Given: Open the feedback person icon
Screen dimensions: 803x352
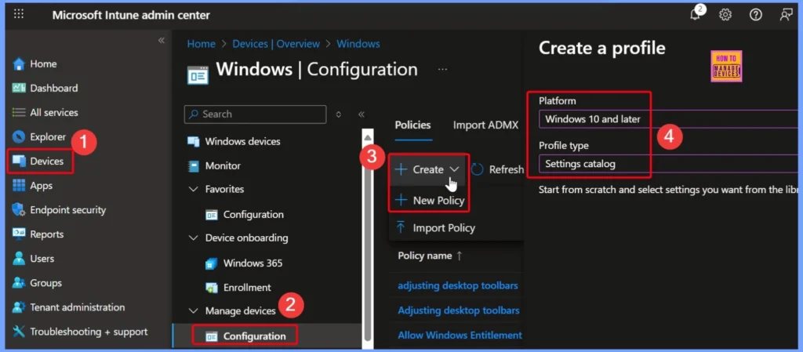Looking at the screenshot, I should coord(786,15).
